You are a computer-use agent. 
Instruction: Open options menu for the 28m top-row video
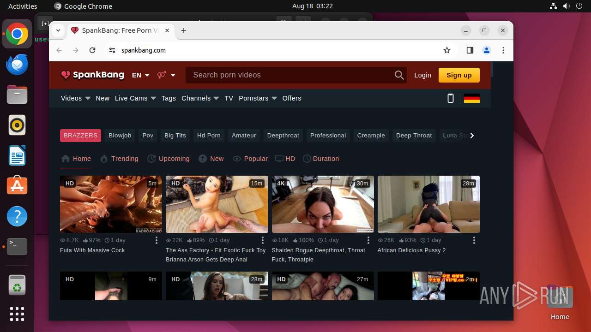click(474, 240)
